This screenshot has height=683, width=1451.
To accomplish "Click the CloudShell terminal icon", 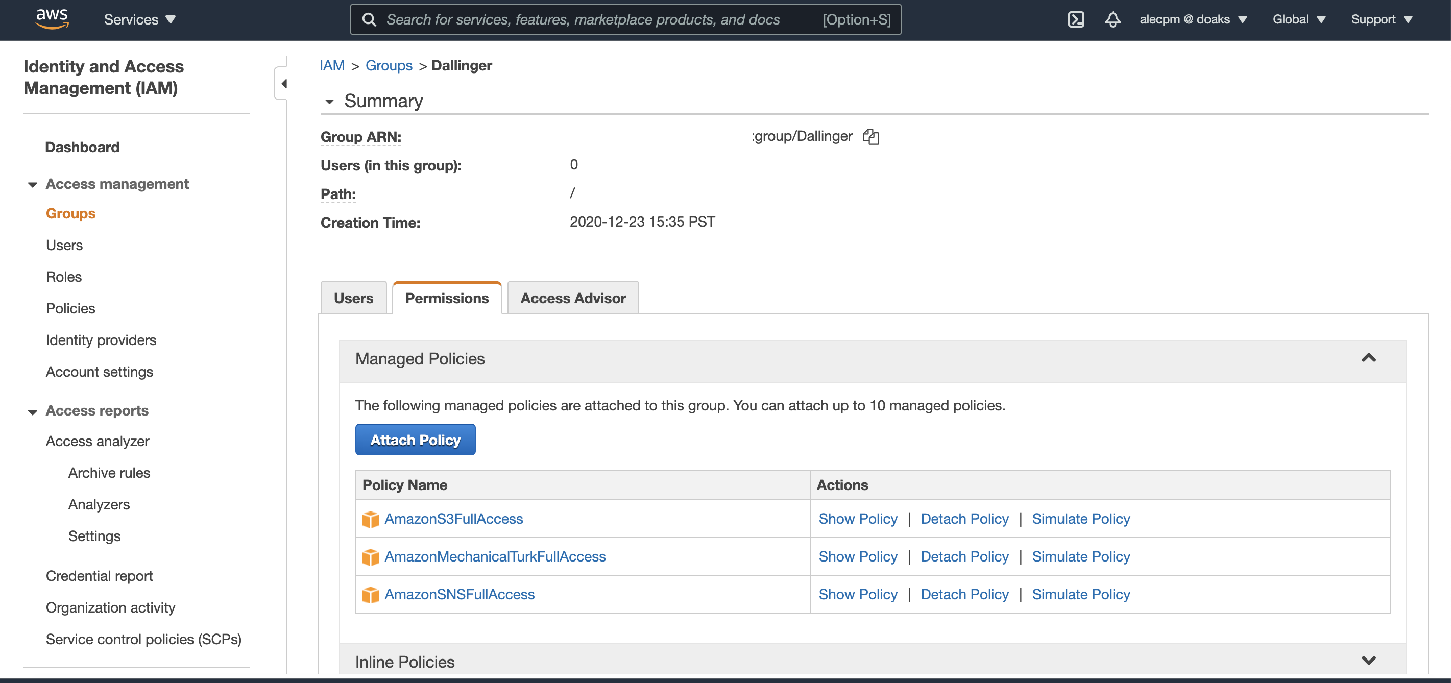I will [1076, 18].
